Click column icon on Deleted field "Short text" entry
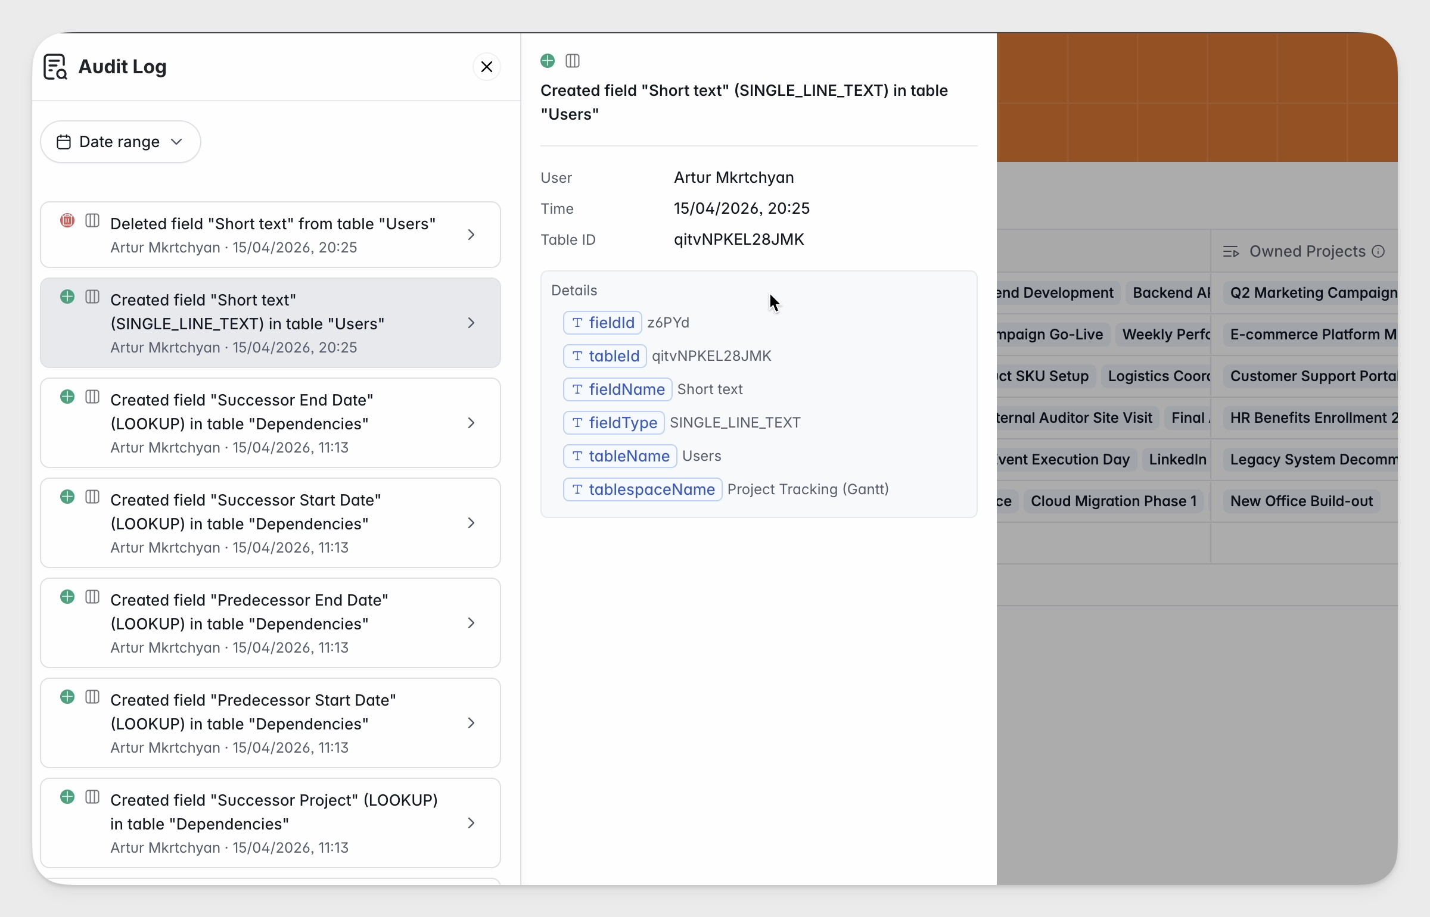Screen dimensions: 1430x917 [92, 220]
